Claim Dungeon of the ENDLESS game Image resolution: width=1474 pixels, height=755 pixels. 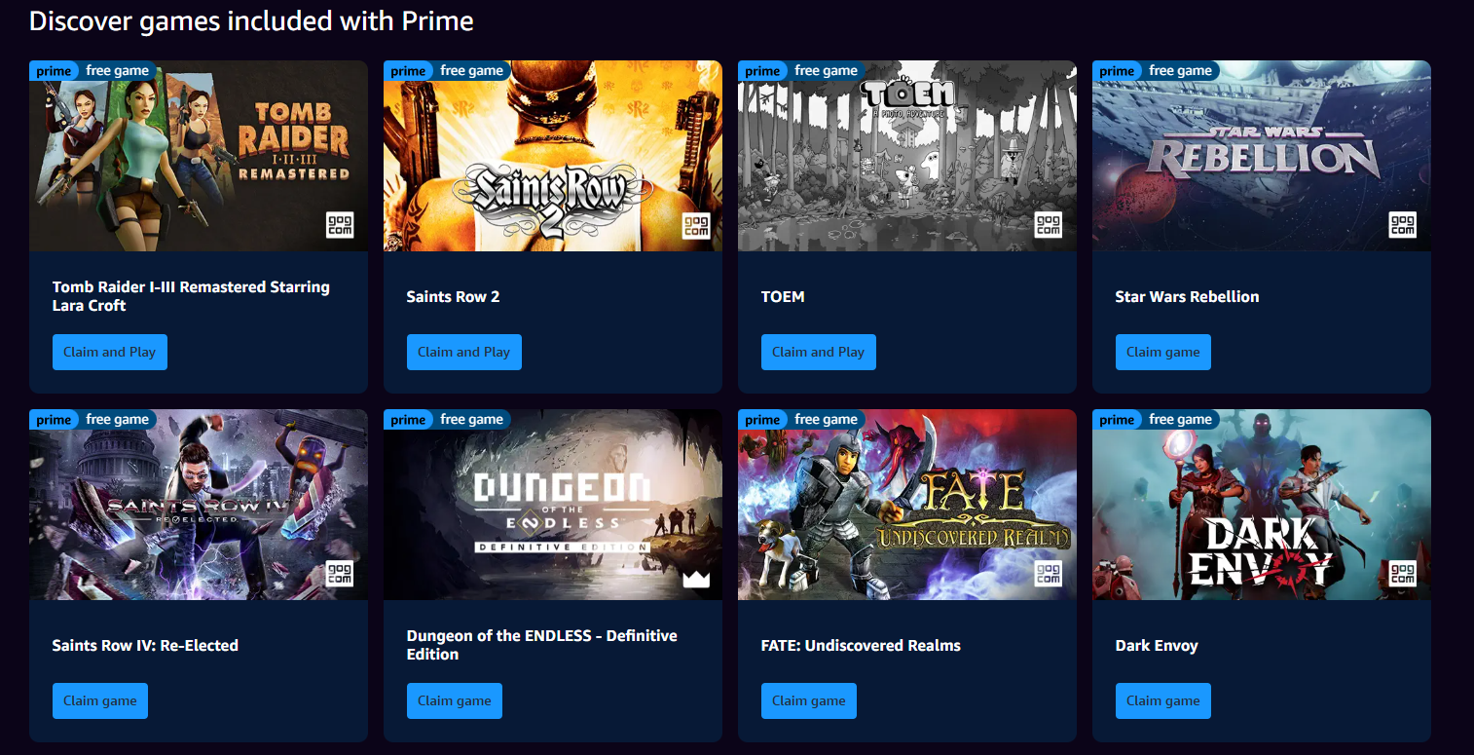[x=455, y=700]
